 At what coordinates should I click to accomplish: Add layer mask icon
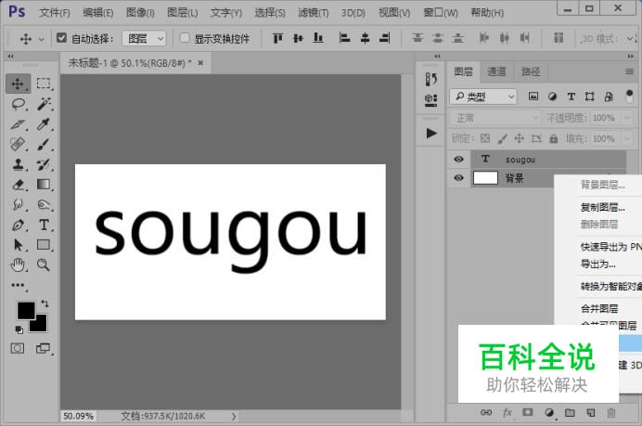(528, 412)
